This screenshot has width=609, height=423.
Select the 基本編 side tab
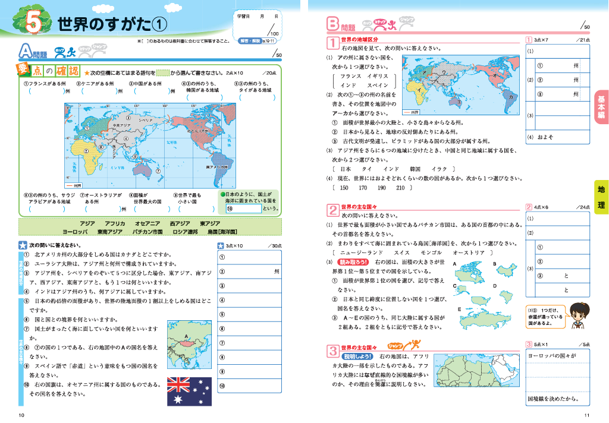pyautogui.click(x=601, y=107)
